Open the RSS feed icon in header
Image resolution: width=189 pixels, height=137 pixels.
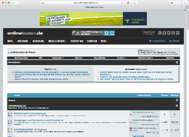pos(178,33)
